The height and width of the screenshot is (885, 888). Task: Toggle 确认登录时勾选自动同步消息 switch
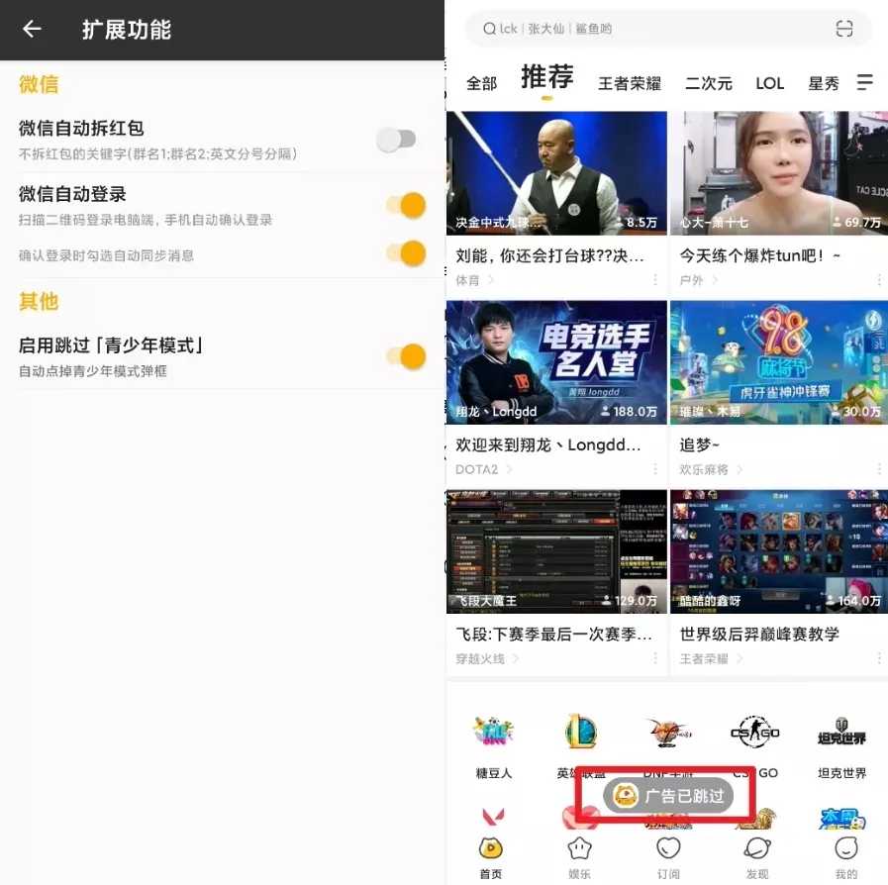click(x=406, y=253)
